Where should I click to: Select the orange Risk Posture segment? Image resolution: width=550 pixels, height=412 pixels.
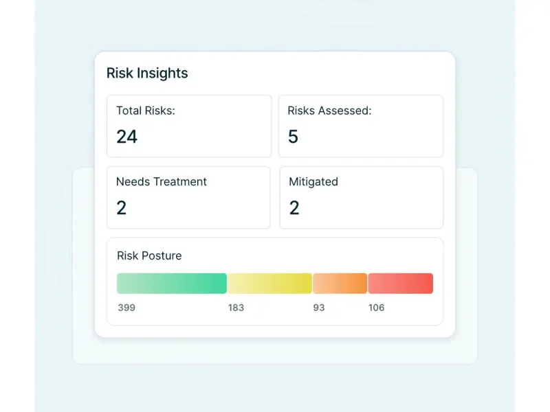coord(340,284)
